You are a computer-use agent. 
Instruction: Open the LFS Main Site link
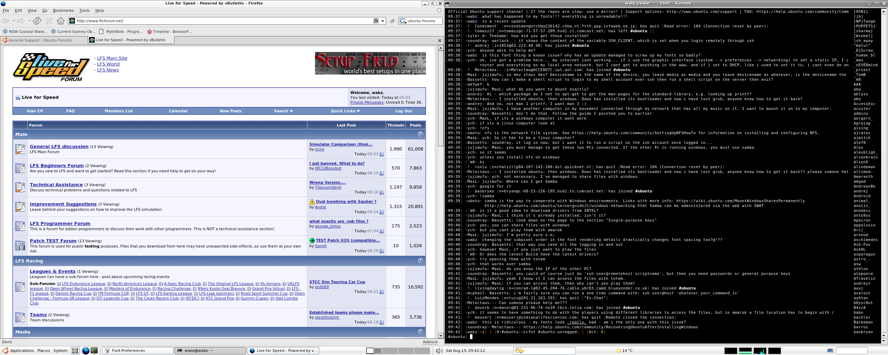click(112, 58)
